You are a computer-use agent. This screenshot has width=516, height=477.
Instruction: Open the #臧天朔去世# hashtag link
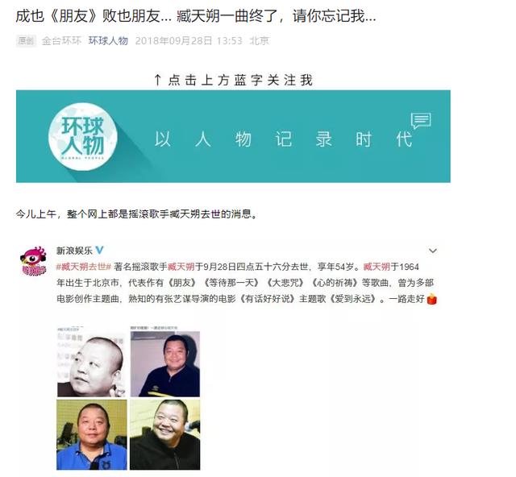coord(84,267)
